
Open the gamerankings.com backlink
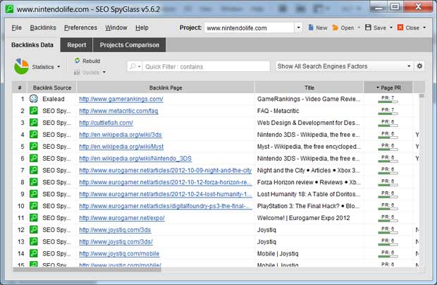(121, 99)
